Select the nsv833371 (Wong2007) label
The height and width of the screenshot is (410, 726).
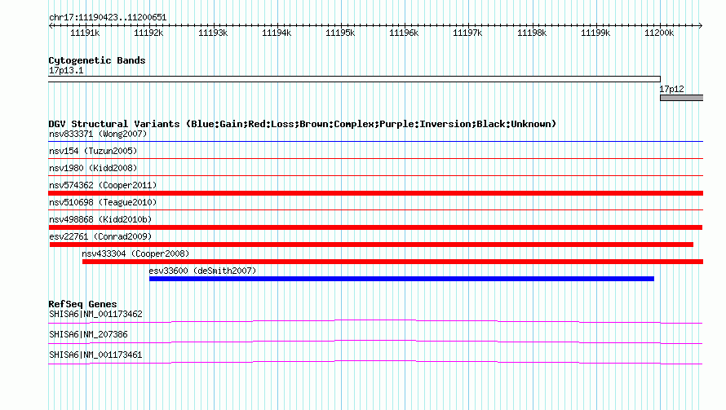98,134
